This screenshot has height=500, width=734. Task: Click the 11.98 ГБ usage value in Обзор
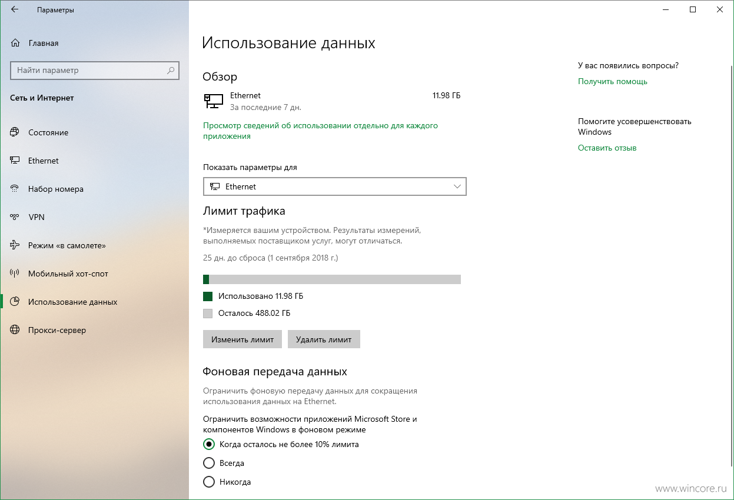point(446,95)
